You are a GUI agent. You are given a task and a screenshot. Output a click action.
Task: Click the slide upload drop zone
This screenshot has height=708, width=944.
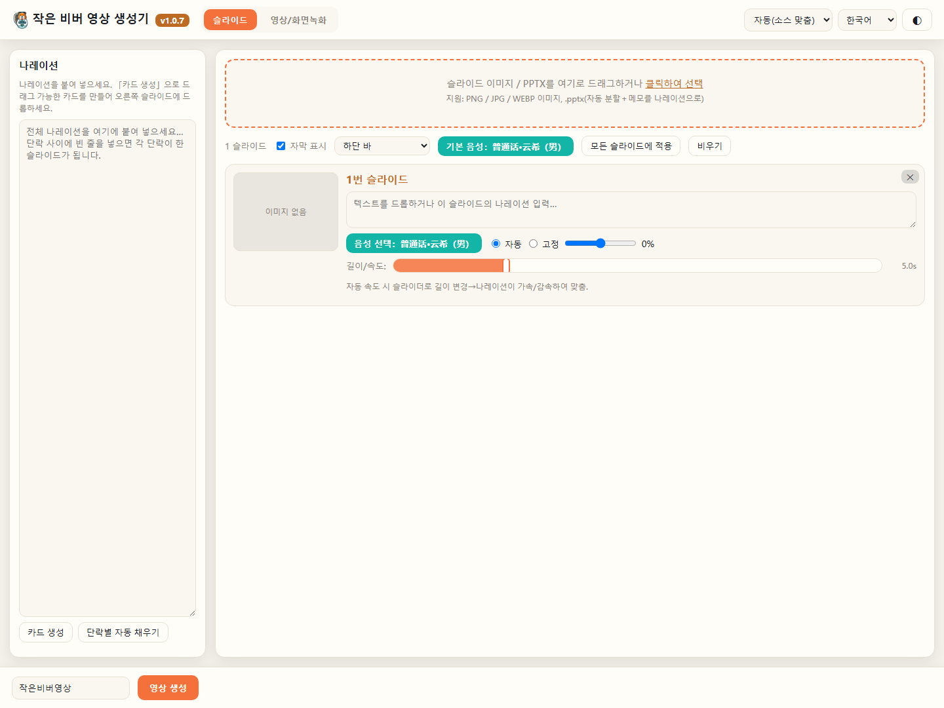[x=575, y=94]
